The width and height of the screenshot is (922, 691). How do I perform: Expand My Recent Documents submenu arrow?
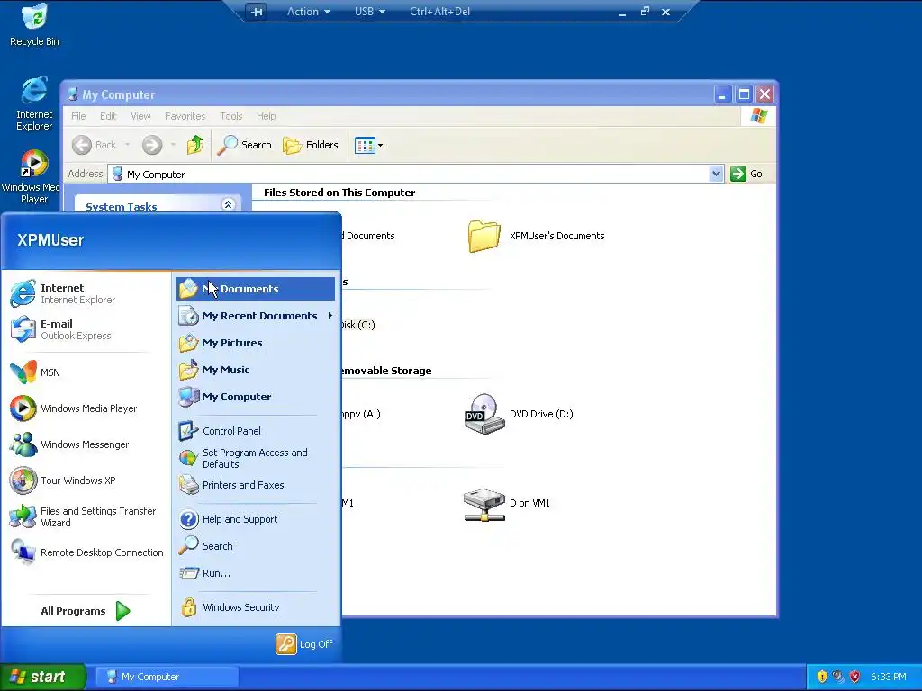point(330,316)
